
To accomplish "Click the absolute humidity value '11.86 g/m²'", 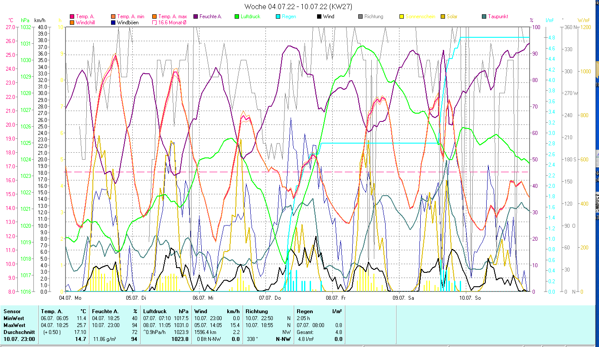I will pyautogui.click(x=105, y=339).
